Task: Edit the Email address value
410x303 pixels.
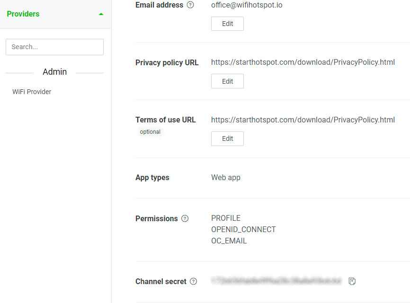Action: tap(227, 24)
